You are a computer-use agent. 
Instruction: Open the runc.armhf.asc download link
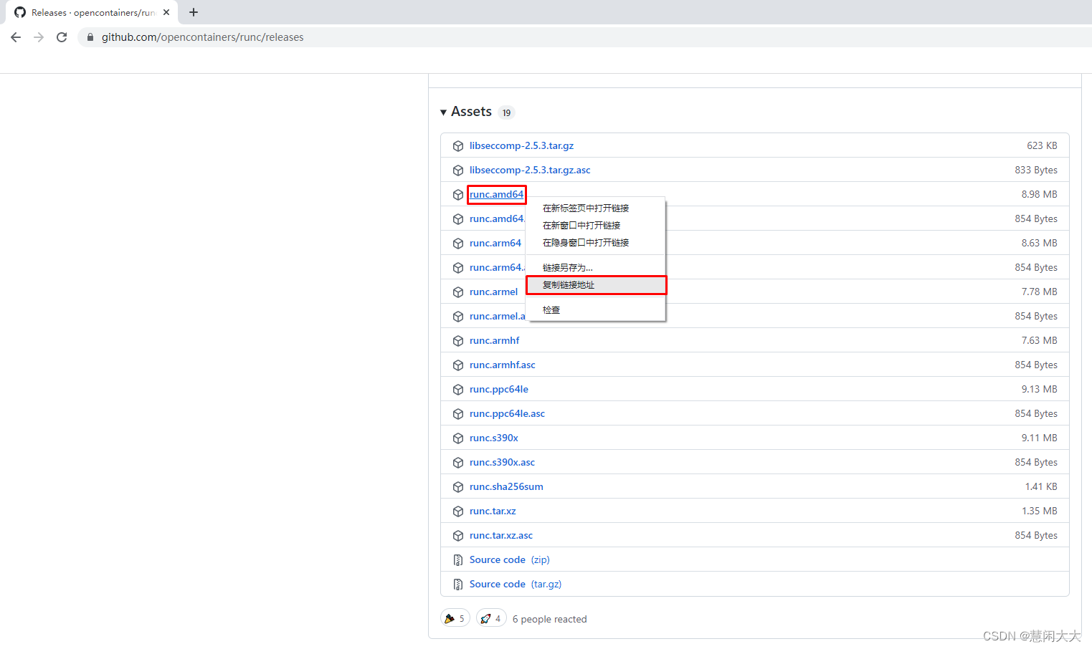pyautogui.click(x=503, y=365)
